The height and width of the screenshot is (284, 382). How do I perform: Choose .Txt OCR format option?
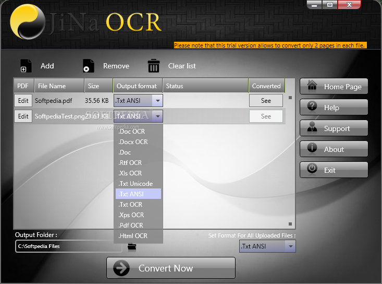click(x=138, y=205)
